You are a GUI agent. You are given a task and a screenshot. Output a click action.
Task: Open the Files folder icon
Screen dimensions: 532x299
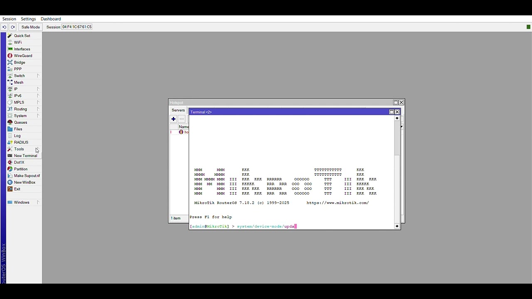tap(10, 129)
